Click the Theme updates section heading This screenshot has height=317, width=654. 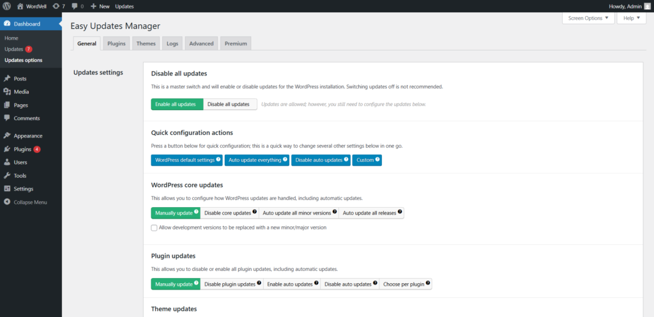(x=174, y=309)
